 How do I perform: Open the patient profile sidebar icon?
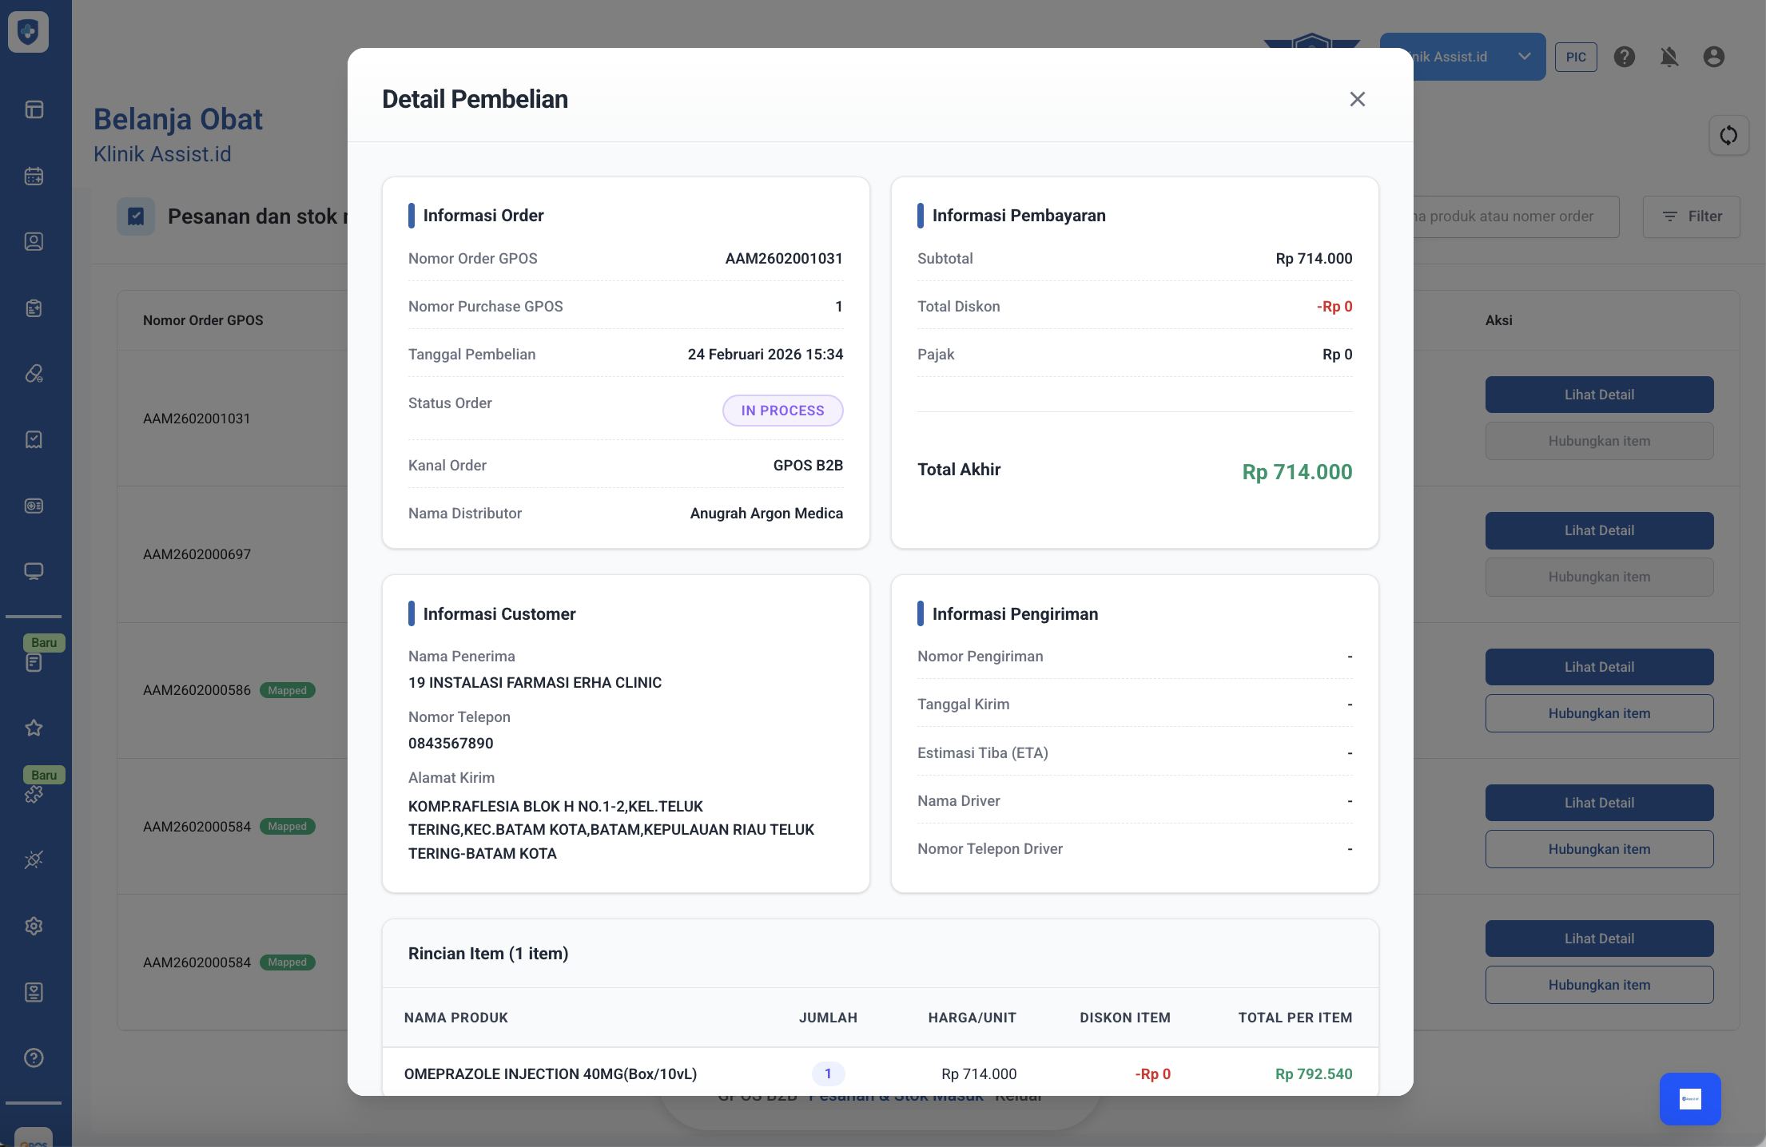(34, 242)
